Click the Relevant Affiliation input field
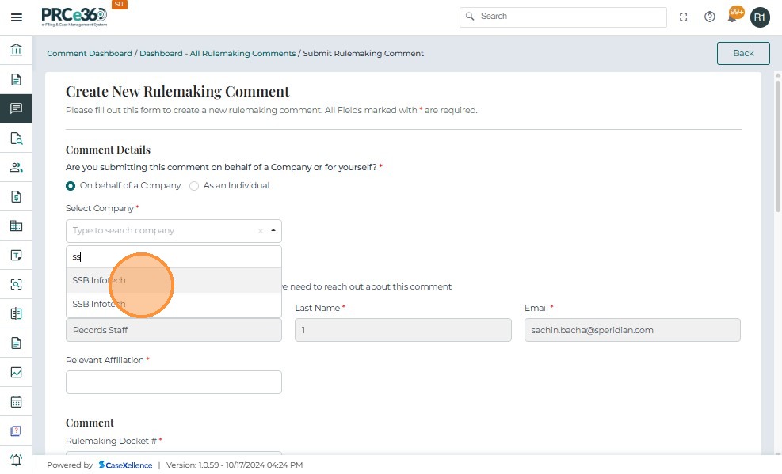The height and width of the screenshot is (474, 782). coord(174,382)
